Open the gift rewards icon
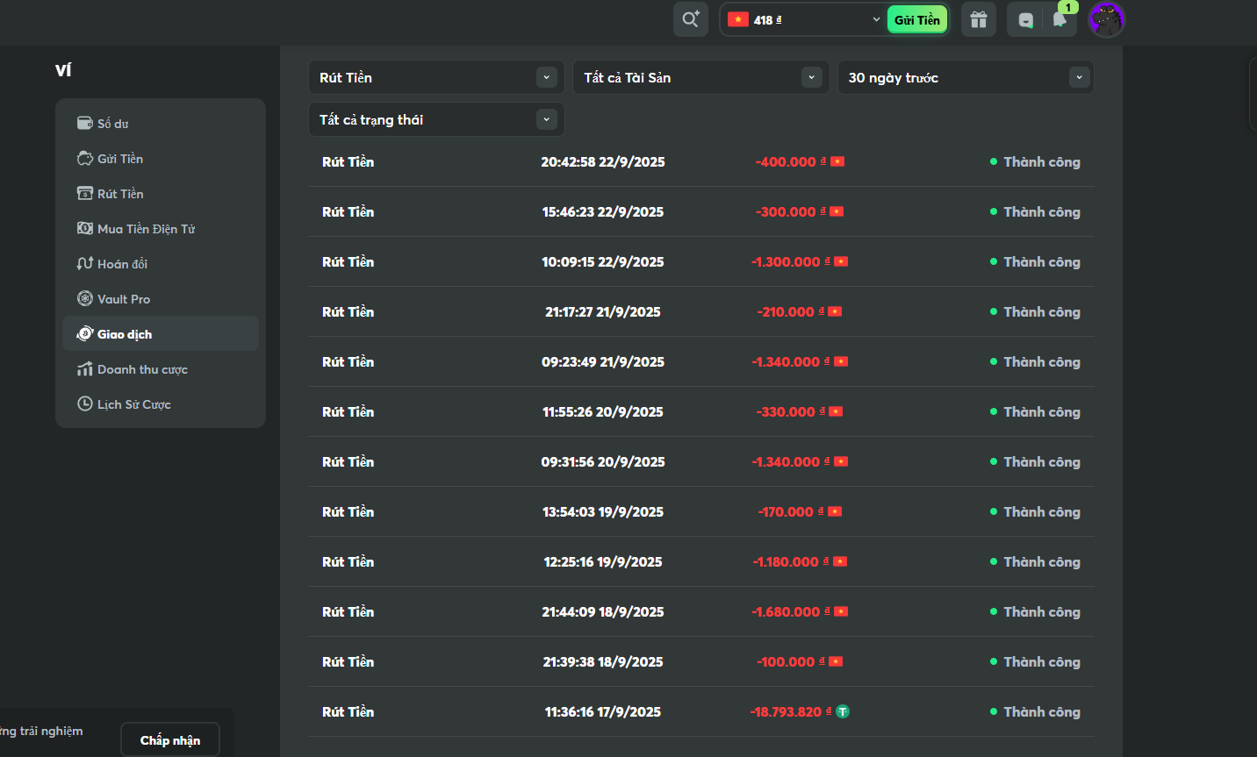 [x=978, y=19]
